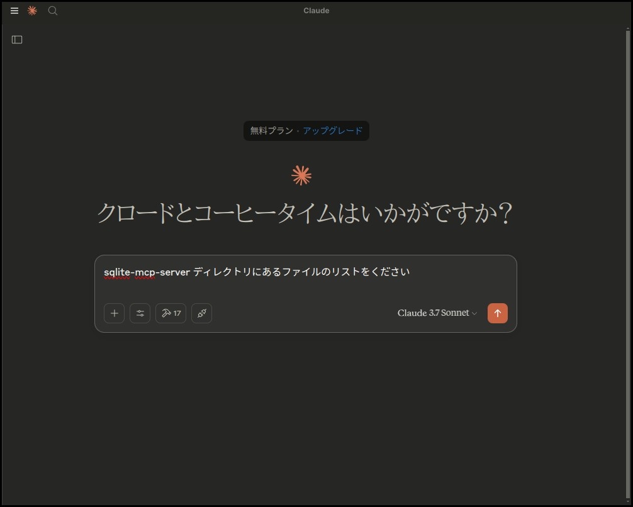The image size is (633, 507).
Task: Click the アップグレード upgrade link
Action: click(333, 131)
